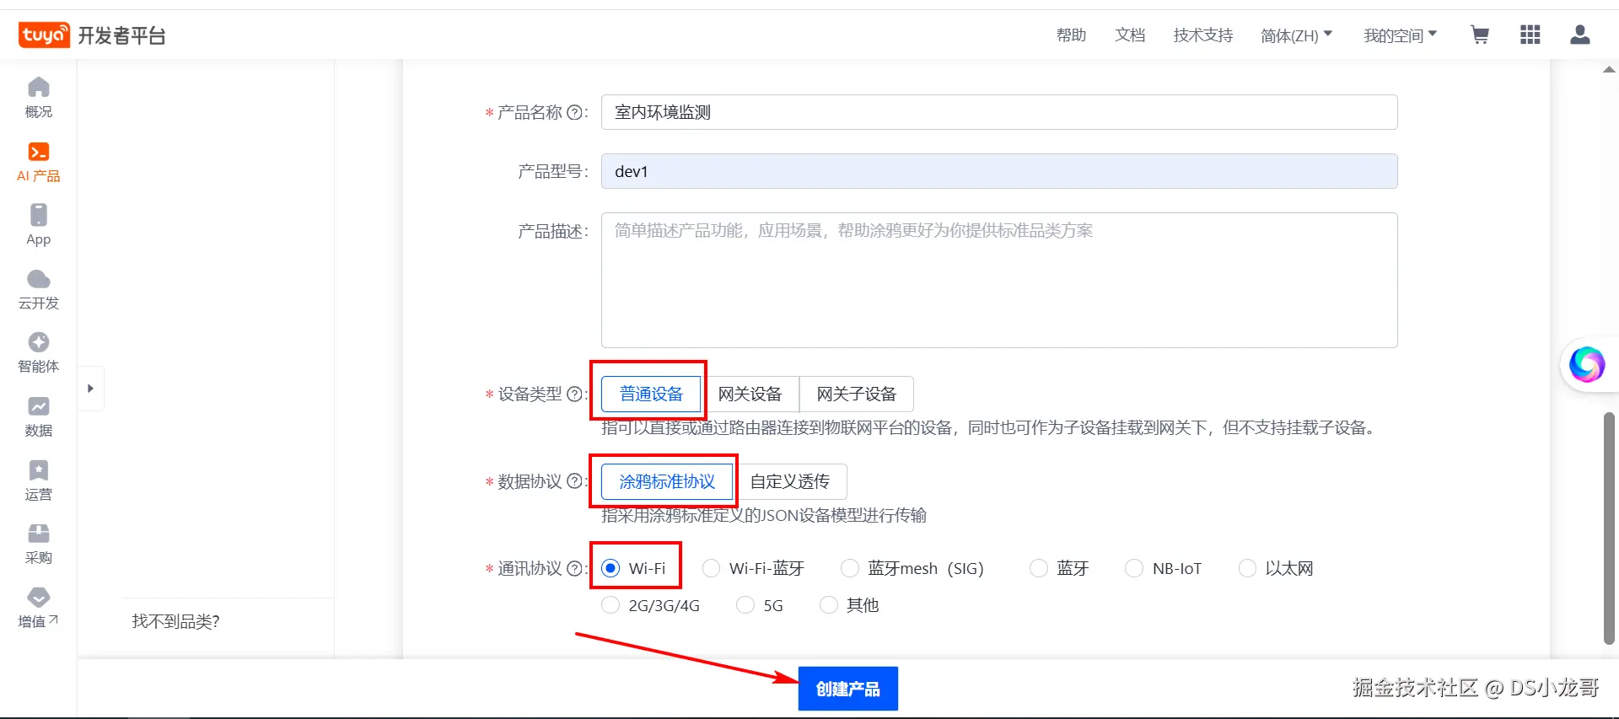Image resolution: width=1619 pixels, height=719 pixels.
Task: Click the 产品描述 description text area
Action: click(x=999, y=280)
